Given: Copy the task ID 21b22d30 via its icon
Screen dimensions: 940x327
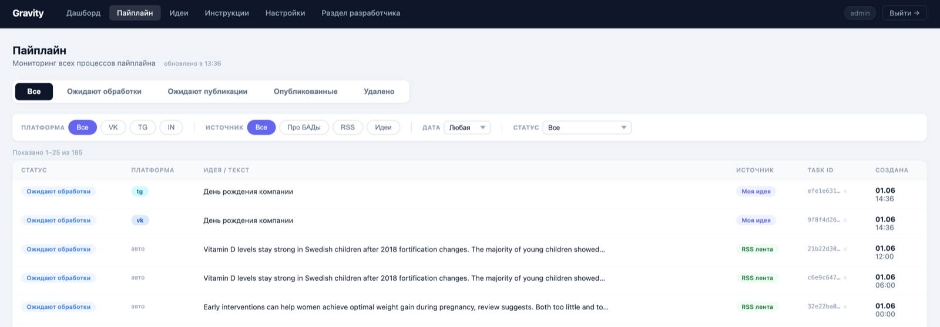Looking at the screenshot, I should pos(845,249).
